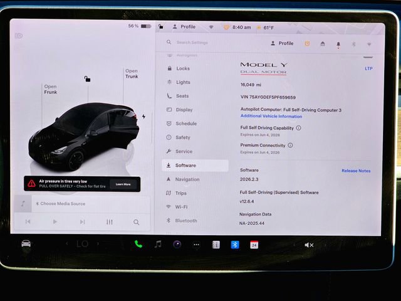Viewport: 401px width, 301px height.
Task: Open the Schedule settings menu
Action: (x=186, y=124)
